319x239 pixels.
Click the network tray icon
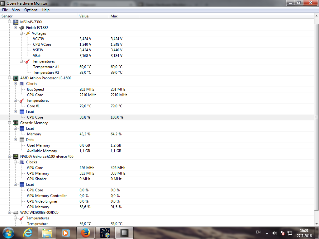290,233
